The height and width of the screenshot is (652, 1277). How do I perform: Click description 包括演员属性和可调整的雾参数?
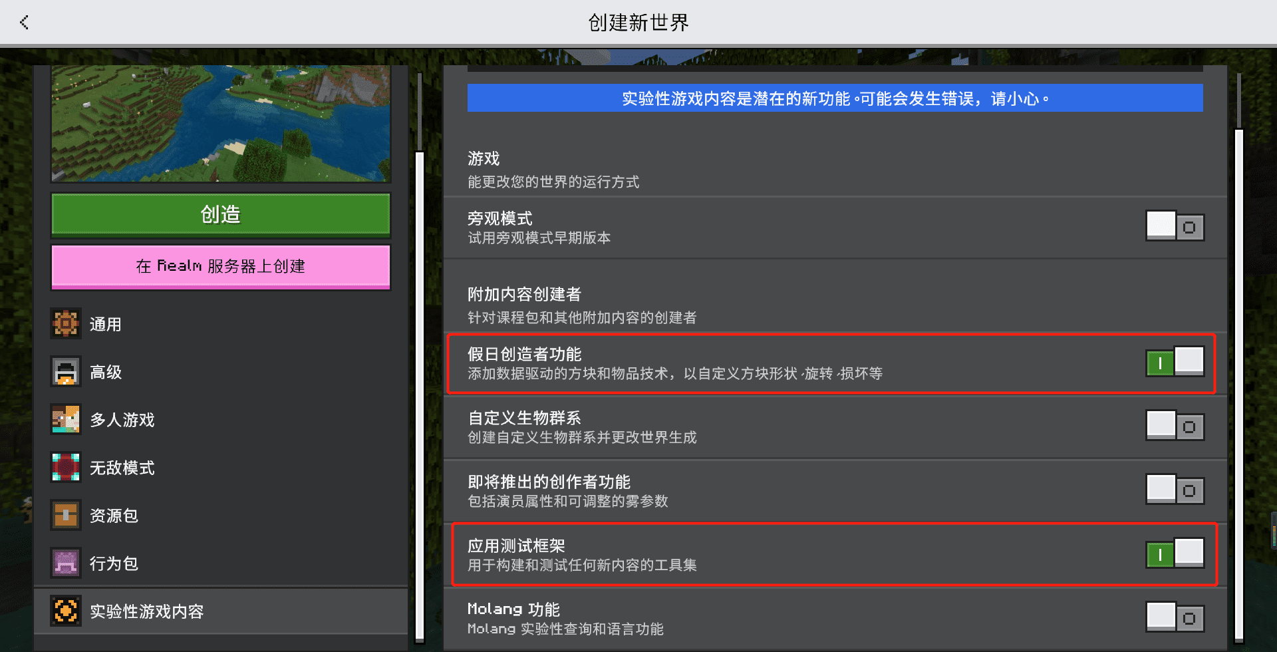[x=568, y=501]
